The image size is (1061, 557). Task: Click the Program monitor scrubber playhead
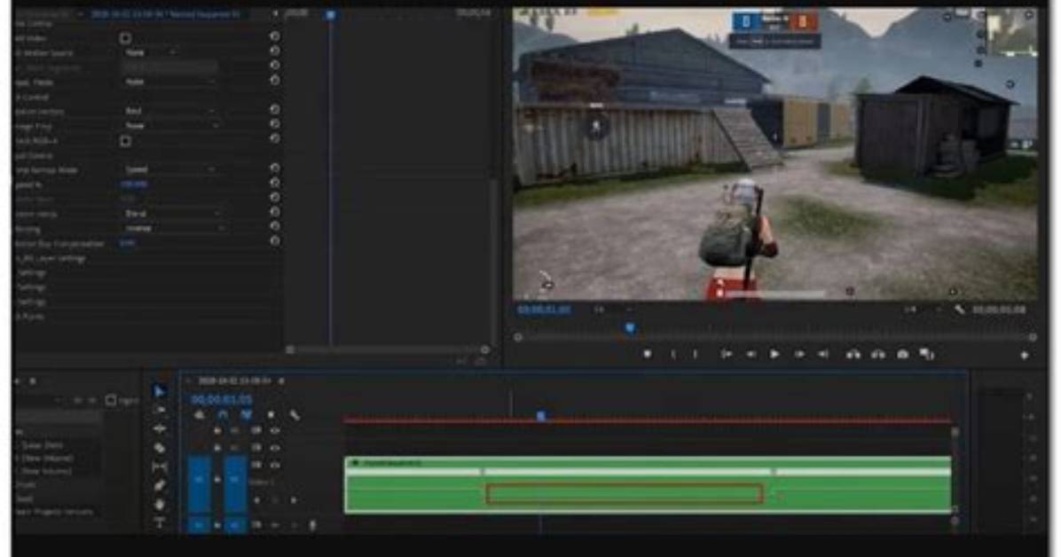pos(630,328)
